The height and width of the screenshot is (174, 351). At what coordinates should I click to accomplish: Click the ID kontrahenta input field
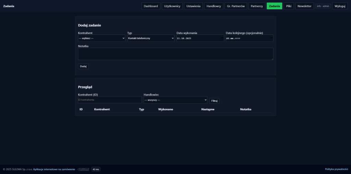tap(110, 100)
